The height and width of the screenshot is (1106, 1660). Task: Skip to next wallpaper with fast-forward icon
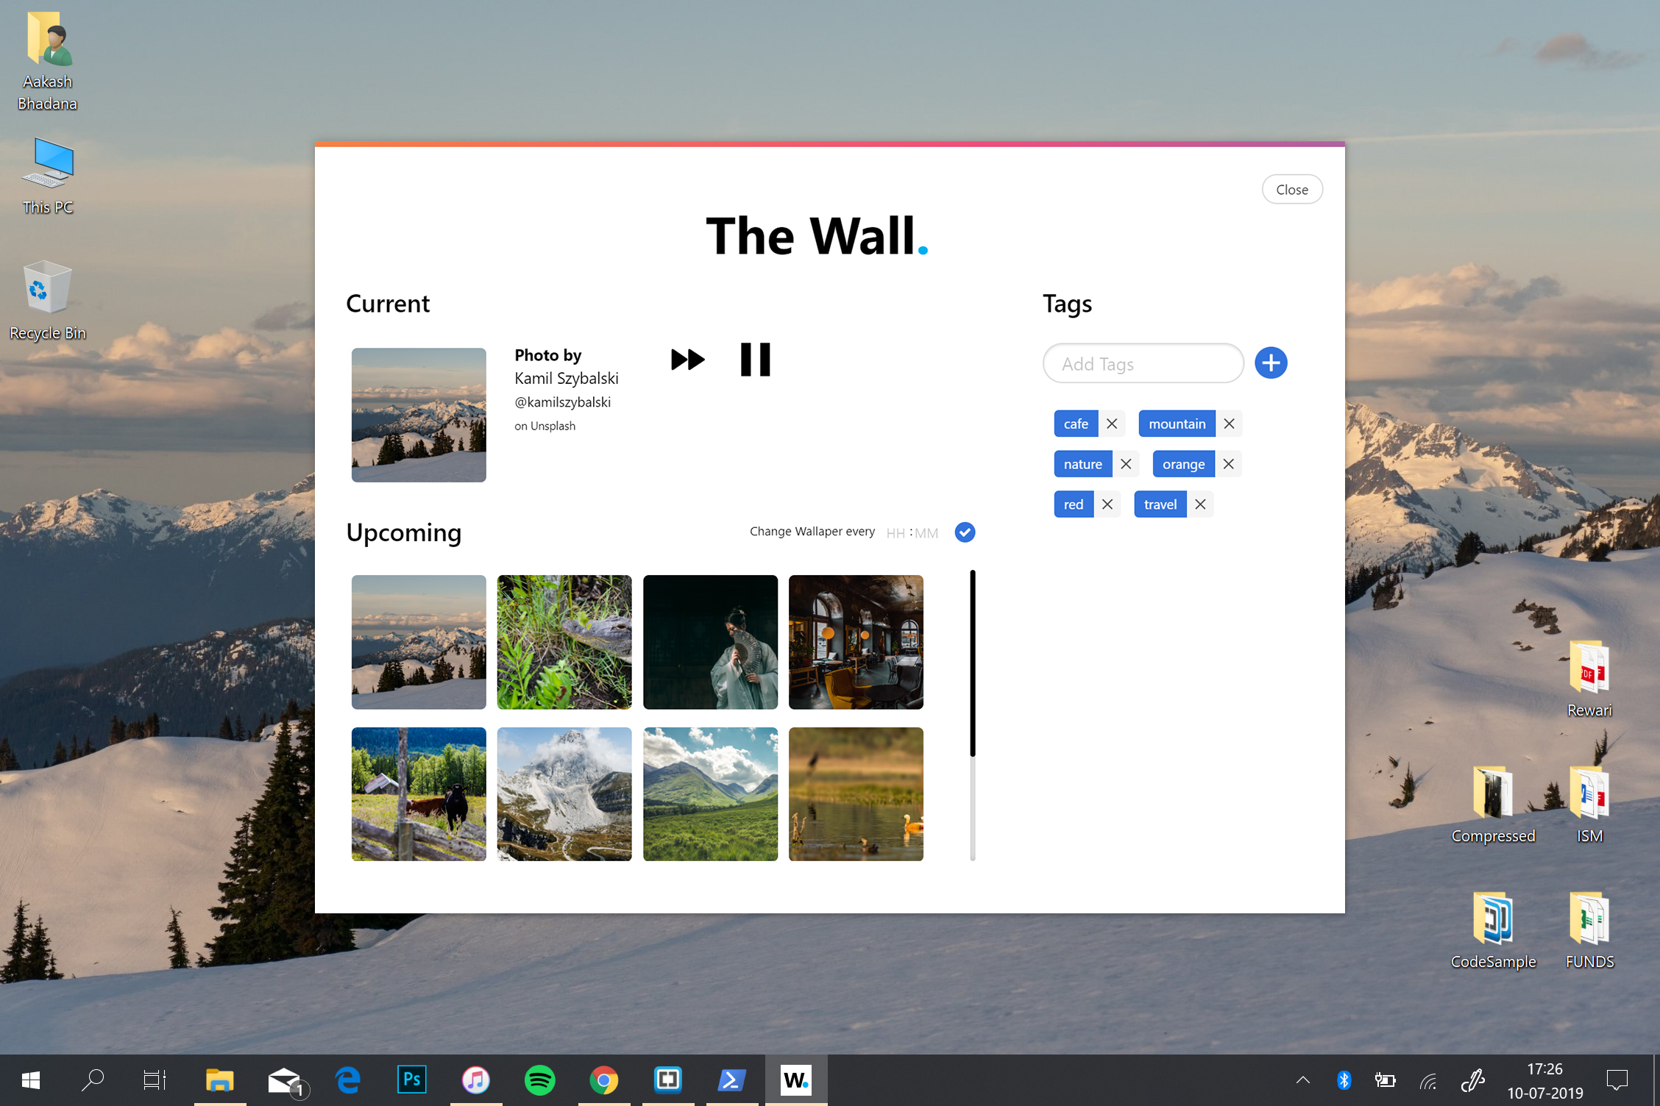(687, 360)
